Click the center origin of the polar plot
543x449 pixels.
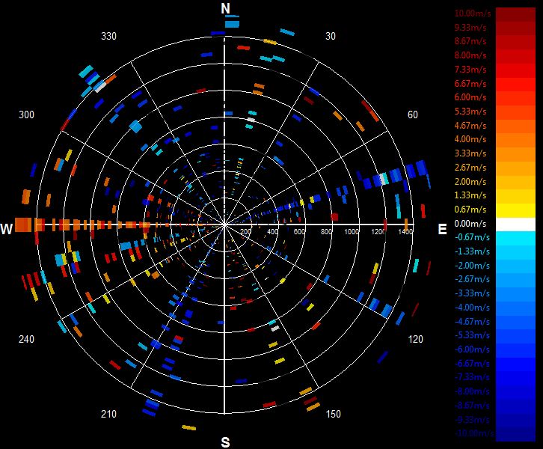[x=224, y=224]
